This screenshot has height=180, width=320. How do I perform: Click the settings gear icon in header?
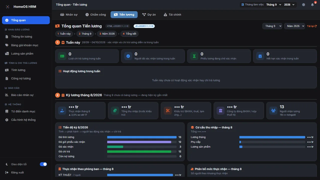point(303,5)
